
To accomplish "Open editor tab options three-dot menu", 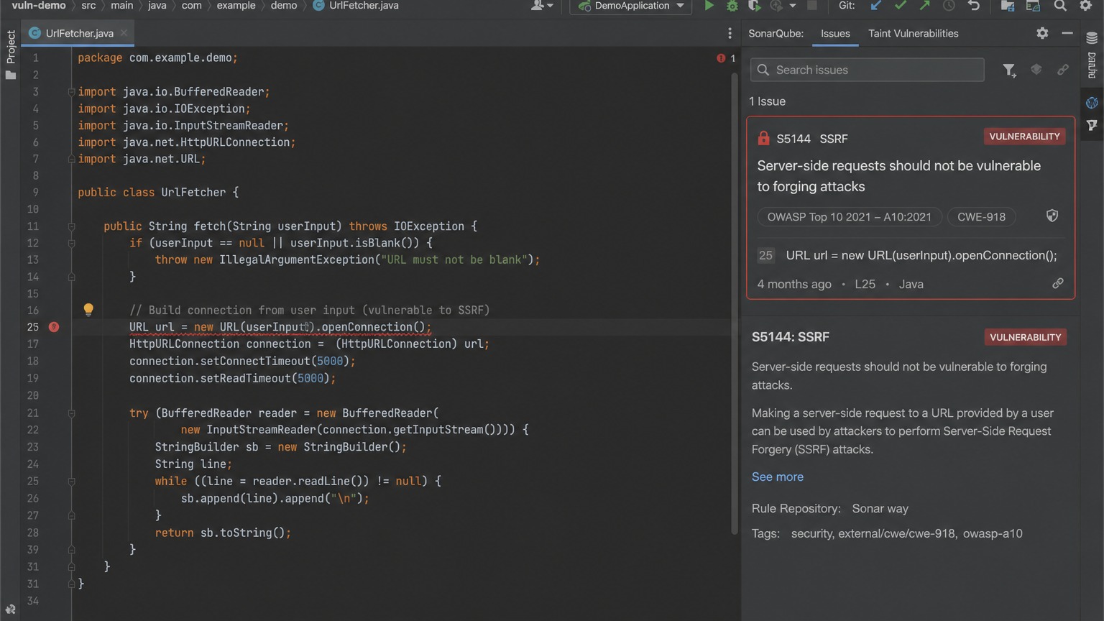I will click(x=730, y=33).
